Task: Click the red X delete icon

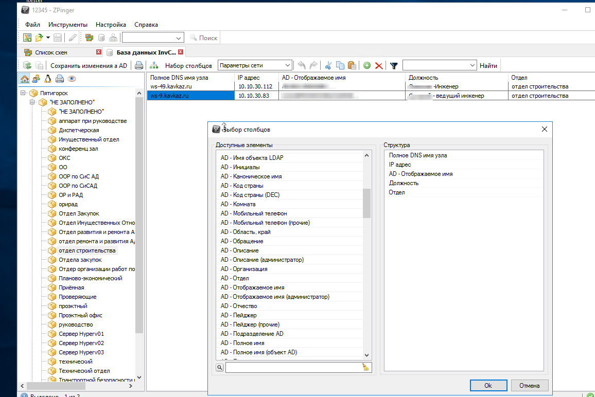Action: (x=379, y=65)
